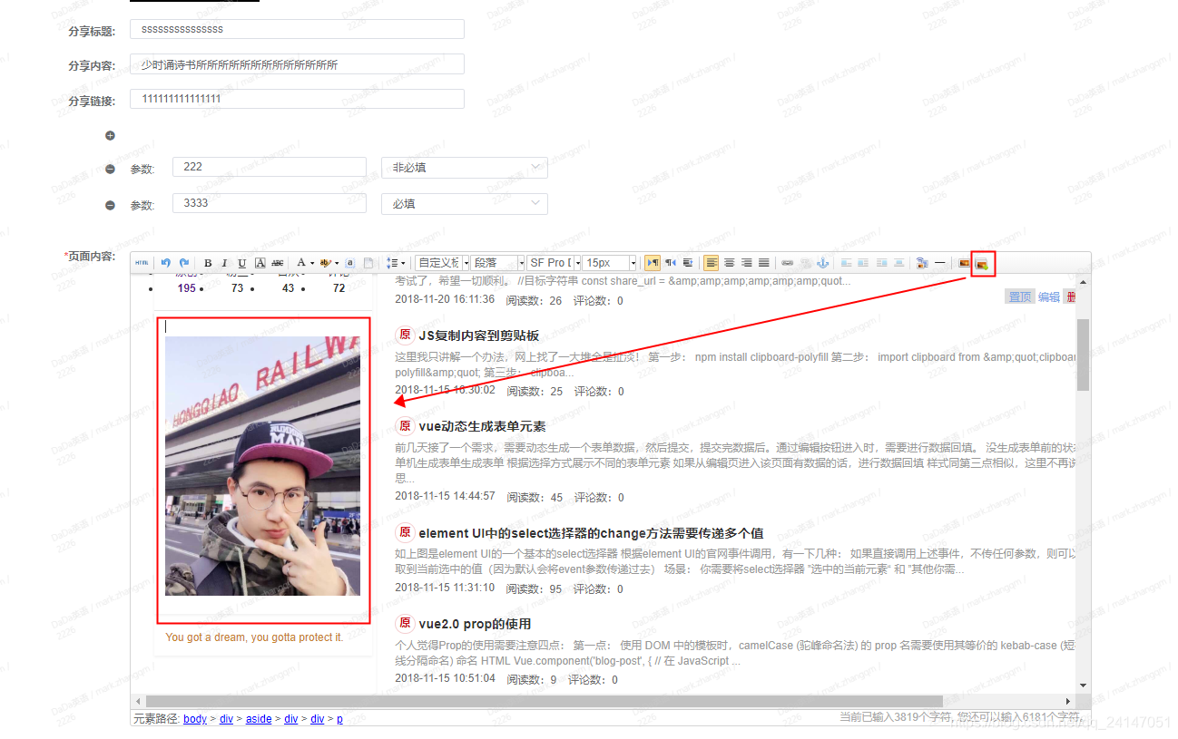Focus the 分享内容 input field
This screenshot has height=739, width=1178.
tap(297, 64)
